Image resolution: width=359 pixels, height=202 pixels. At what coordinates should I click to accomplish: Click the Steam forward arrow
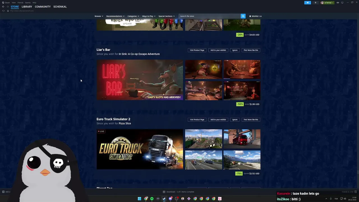[7, 7]
